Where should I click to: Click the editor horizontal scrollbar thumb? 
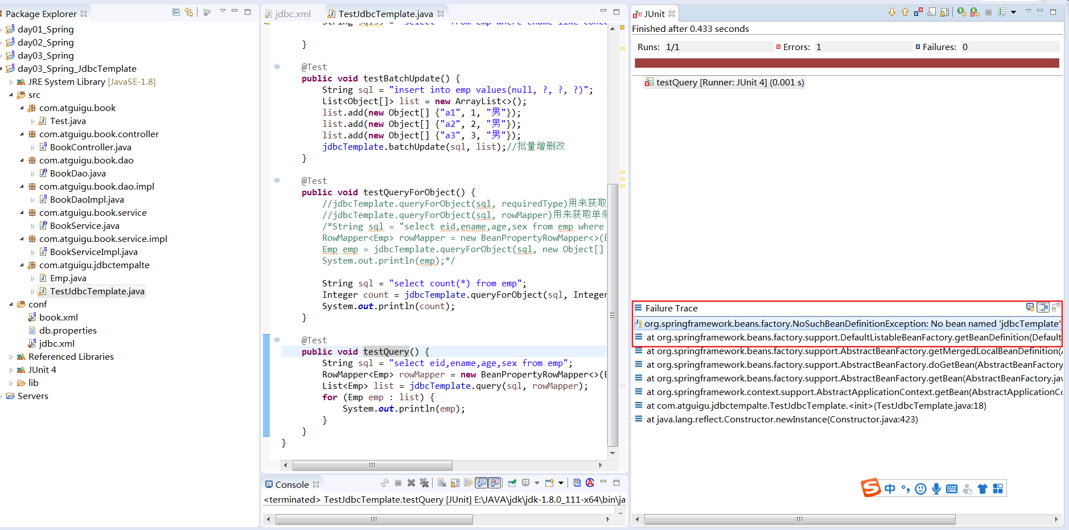click(x=372, y=465)
